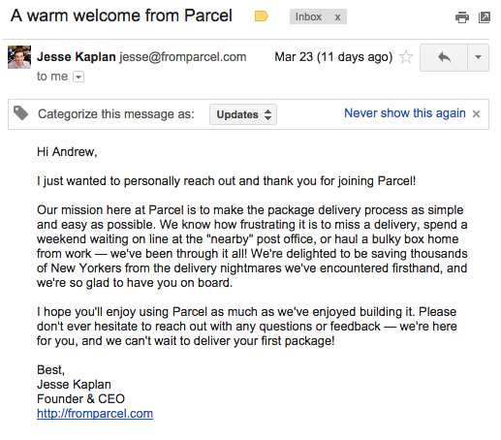Dismiss the categorize message bar

coord(476,113)
